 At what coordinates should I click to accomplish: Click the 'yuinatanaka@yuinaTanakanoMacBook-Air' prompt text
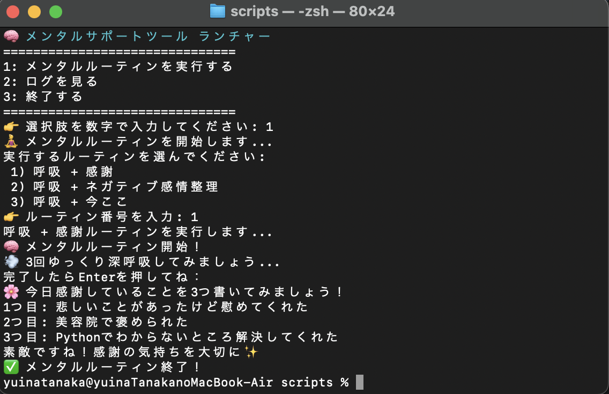pos(138,382)
